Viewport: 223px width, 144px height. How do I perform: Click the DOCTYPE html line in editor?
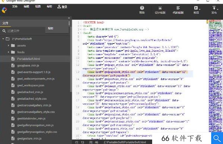click(93, 22)
